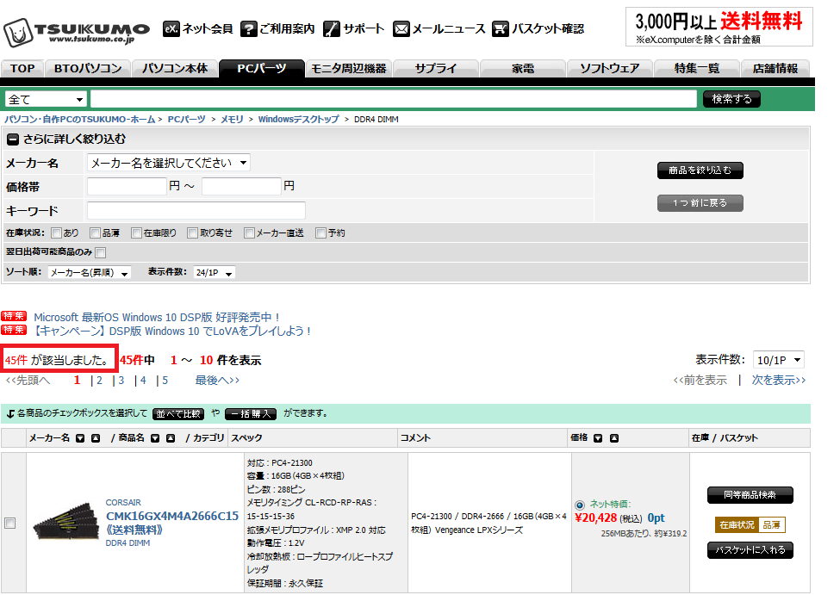Click the メールニュース envelope icon

[x=401, y=29]
